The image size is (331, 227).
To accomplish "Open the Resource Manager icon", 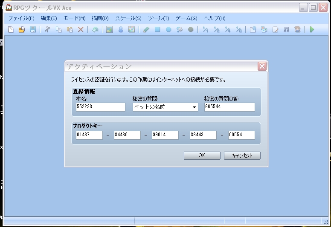I will pyautogui.click(x=264, y=29).
